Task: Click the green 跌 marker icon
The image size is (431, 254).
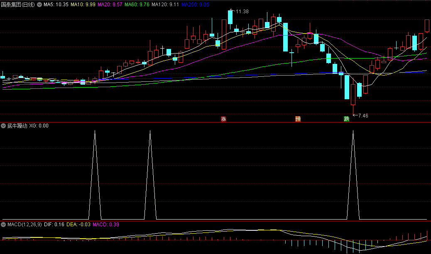Action: click(347, 119)
